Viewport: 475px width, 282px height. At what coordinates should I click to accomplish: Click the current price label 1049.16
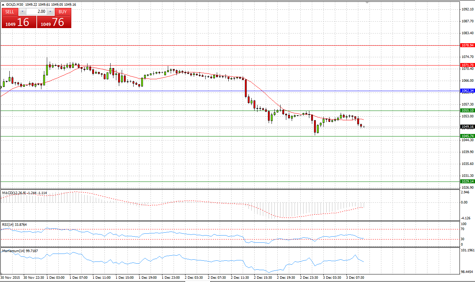point(468,127)
